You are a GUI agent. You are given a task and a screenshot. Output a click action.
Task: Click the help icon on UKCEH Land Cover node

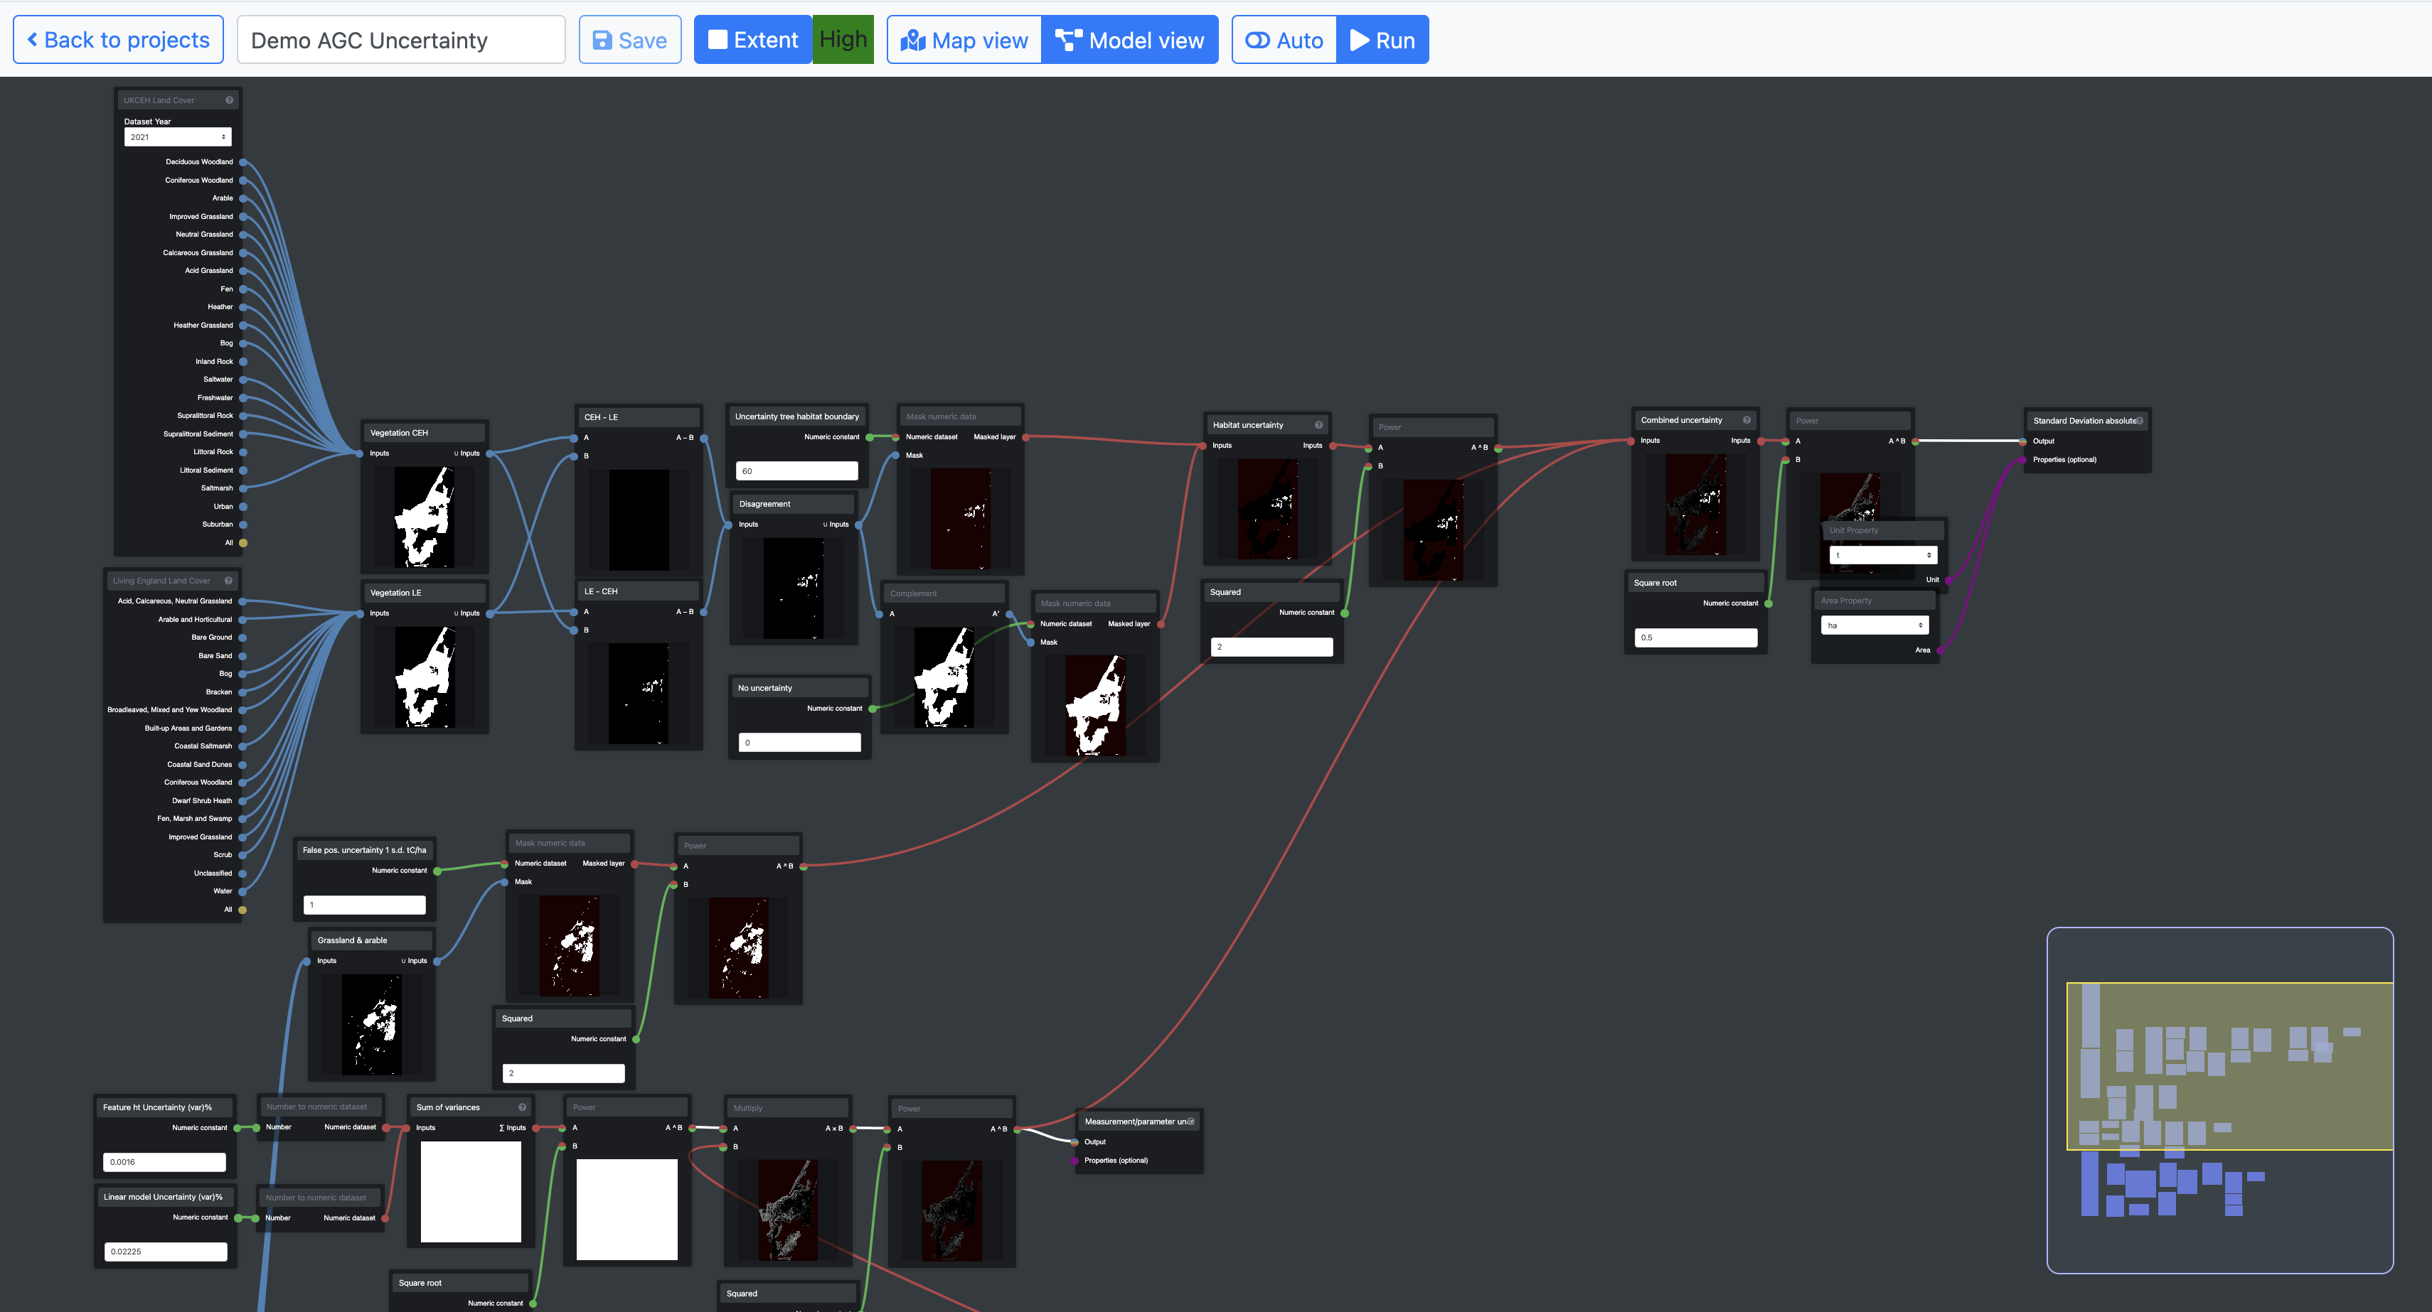point(228,100)
